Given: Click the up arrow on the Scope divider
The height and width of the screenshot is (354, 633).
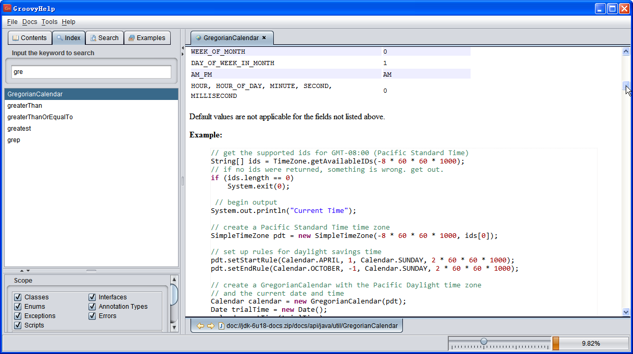Looking at the screenshot, I should point(22,271).
